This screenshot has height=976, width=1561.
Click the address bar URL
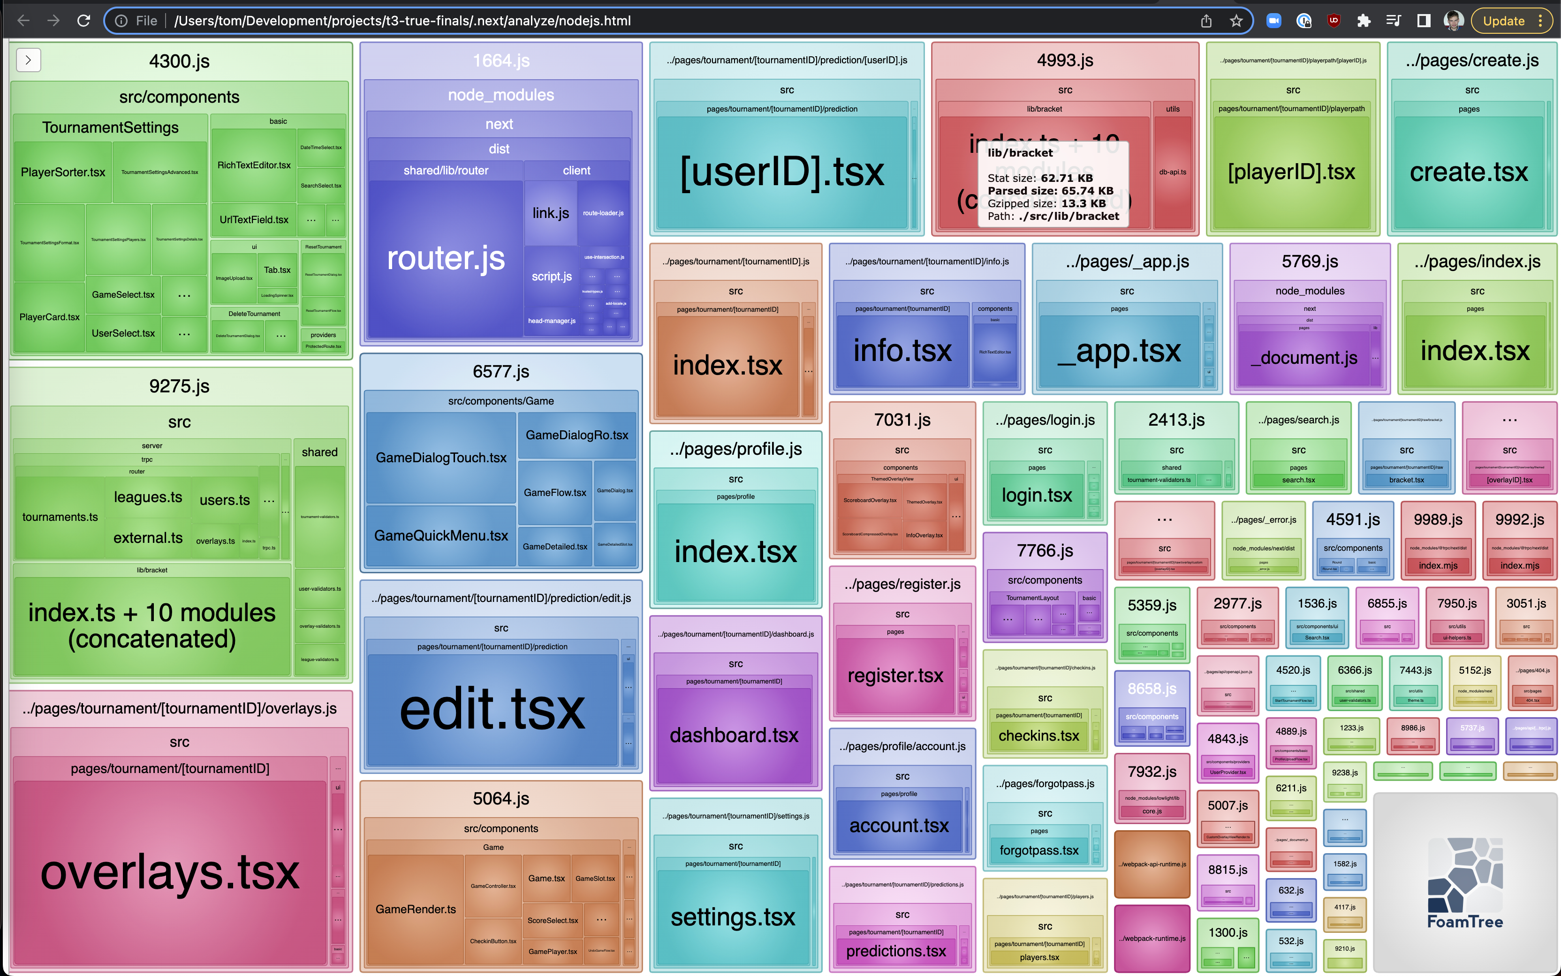[x=402, y=21]
